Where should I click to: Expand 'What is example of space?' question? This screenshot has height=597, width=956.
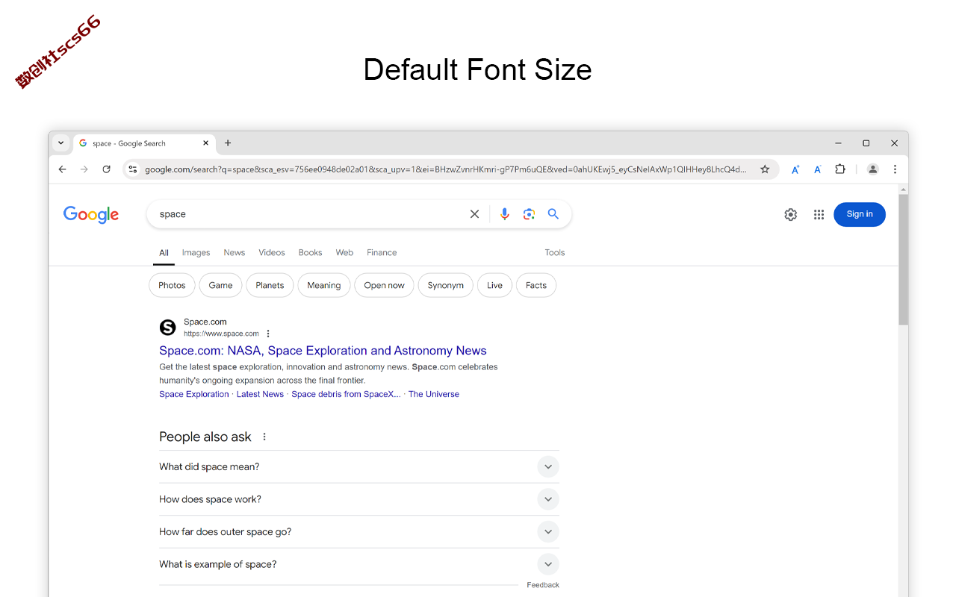[x=359, y=564]
